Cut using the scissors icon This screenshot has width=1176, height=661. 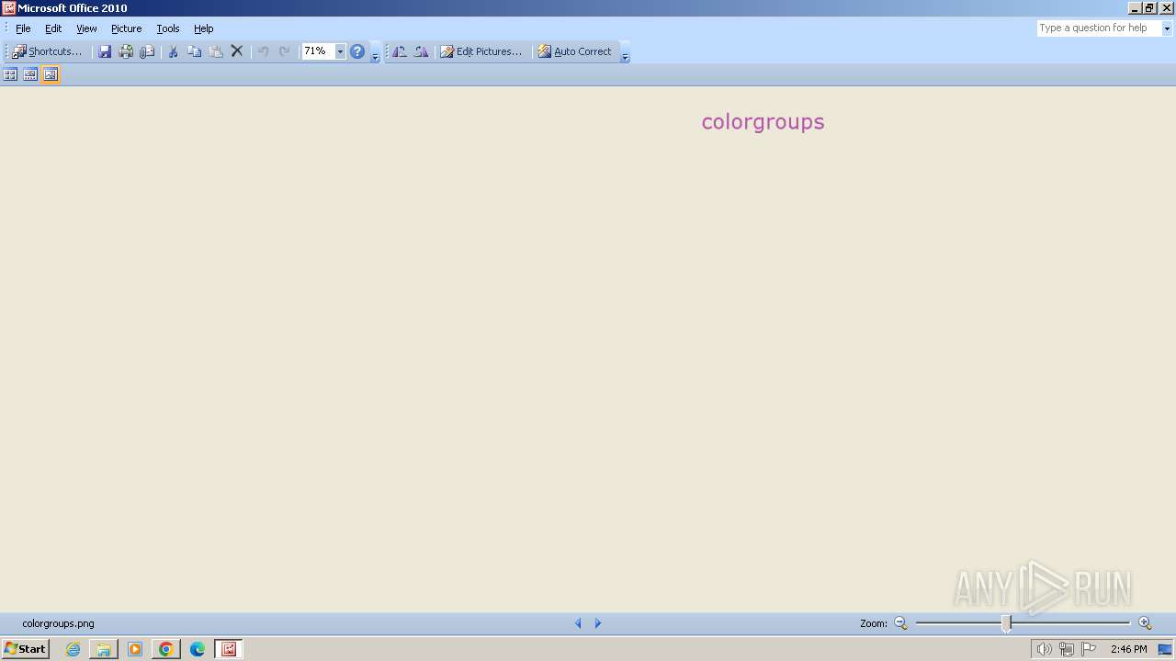coord(173,51)
